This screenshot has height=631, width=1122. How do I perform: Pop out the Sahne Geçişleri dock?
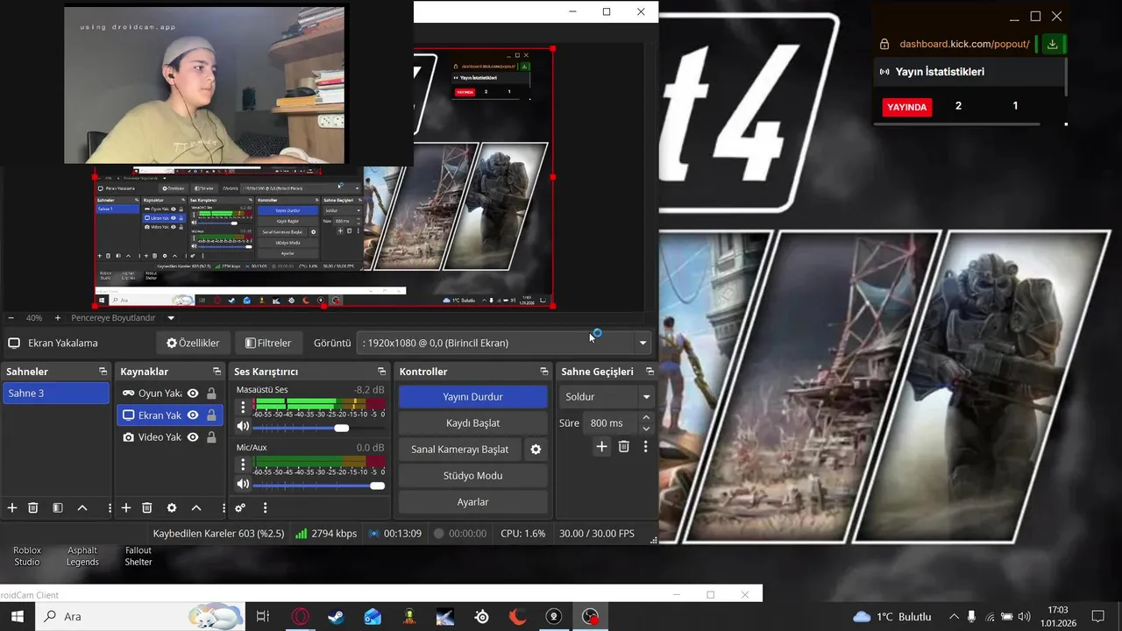650,372
